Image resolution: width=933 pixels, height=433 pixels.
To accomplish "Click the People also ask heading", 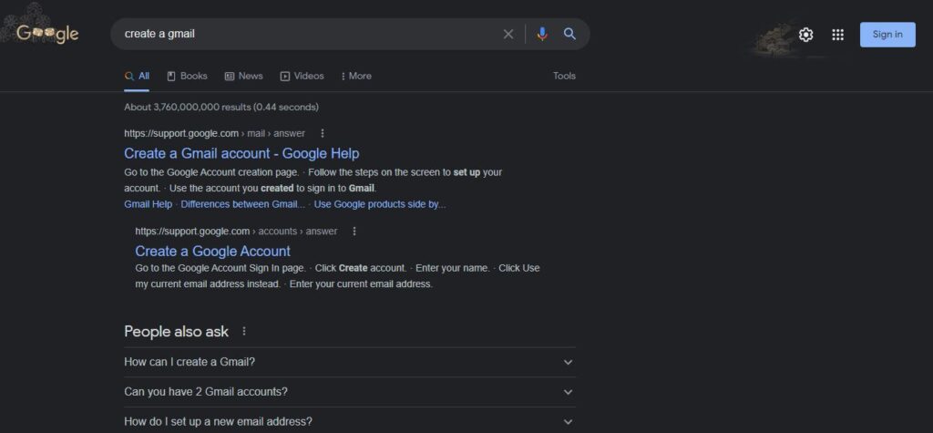I will (176, 331).
